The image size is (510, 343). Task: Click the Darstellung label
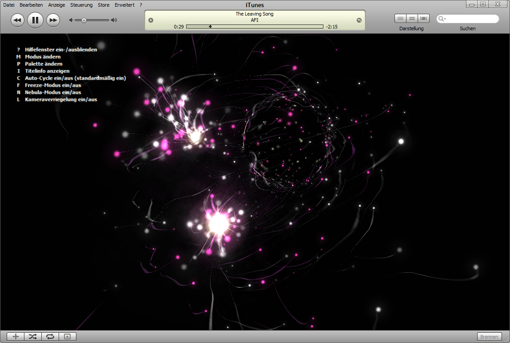coord(411,28)
